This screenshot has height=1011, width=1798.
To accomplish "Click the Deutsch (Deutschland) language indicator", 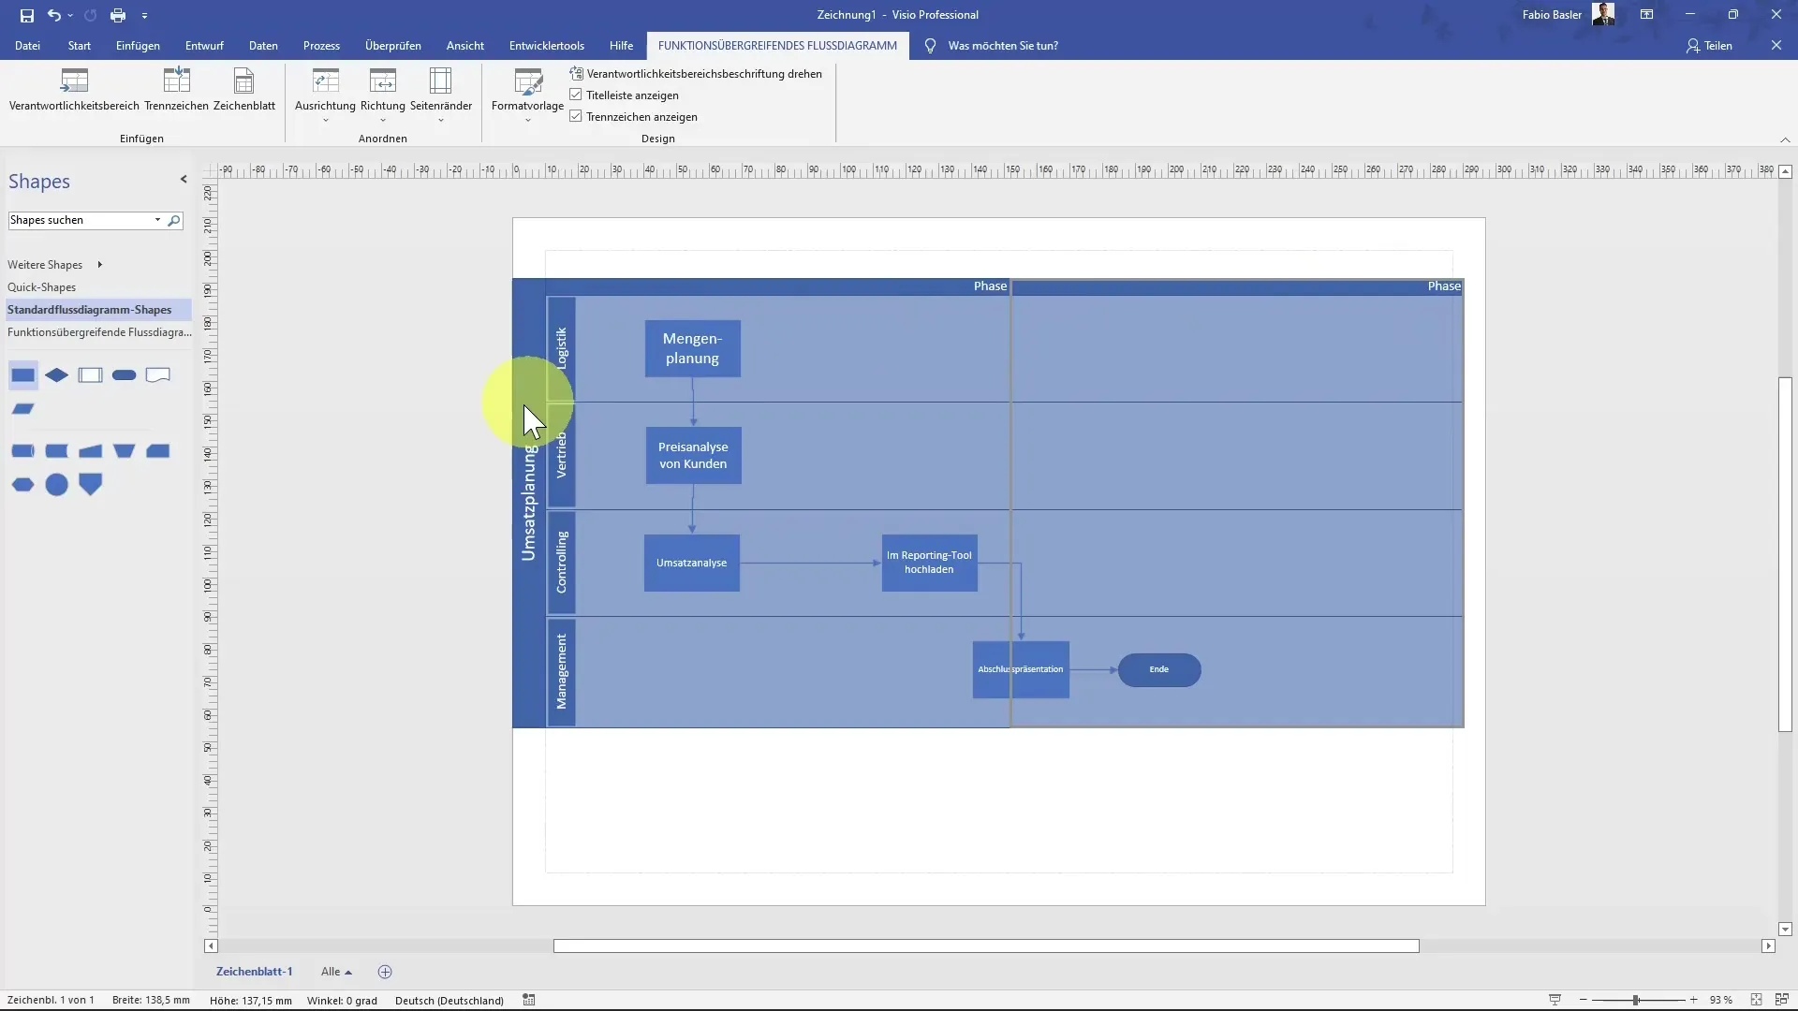I will [449, 1000].
